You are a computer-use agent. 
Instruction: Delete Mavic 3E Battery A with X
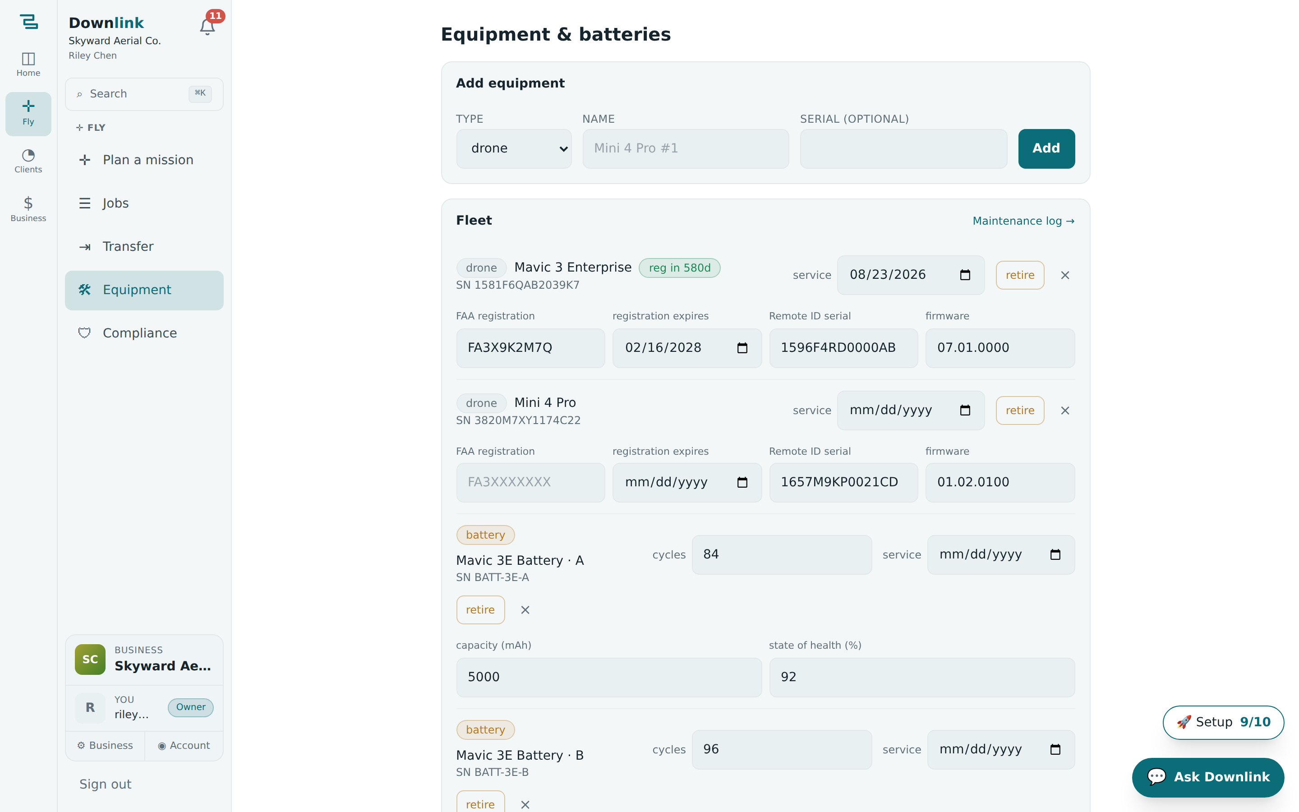click(525, 609)
